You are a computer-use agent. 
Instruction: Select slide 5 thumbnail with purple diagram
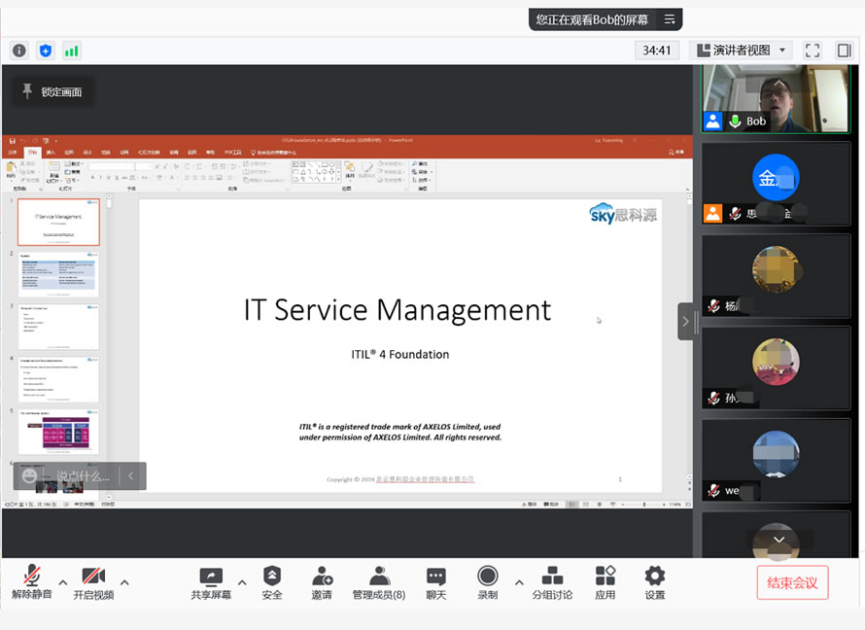click(x=58, y=432)
